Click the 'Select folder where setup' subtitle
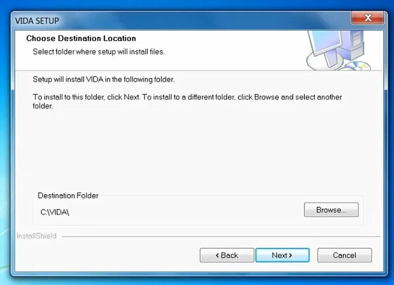Viewport: 394px width, 285px height. [99, 52]
